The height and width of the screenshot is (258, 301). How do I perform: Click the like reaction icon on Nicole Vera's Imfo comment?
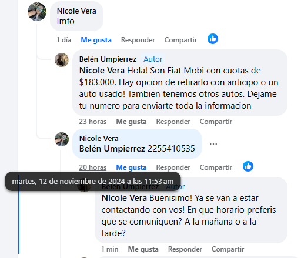213,39
